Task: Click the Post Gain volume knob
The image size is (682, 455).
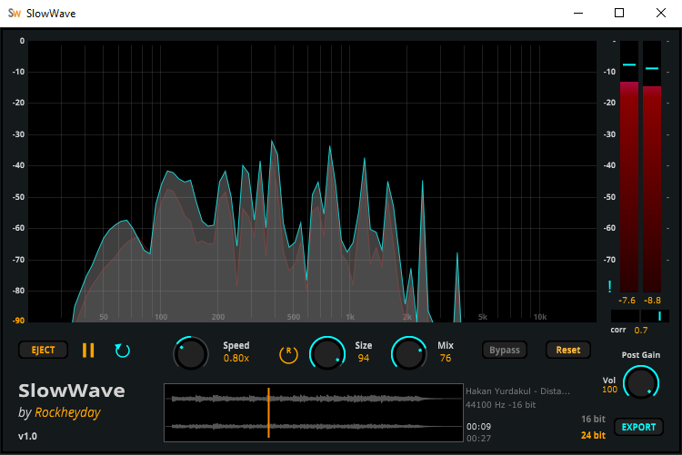Action: pos(641,383)
